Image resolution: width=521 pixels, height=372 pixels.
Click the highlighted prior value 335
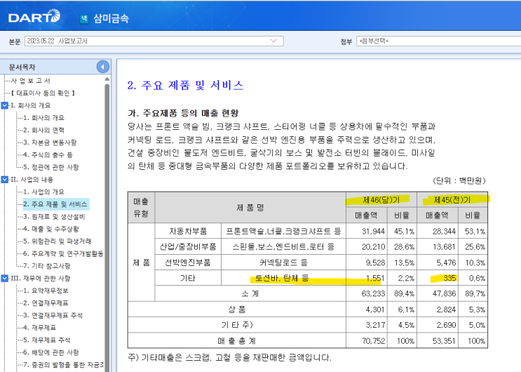tap(449, 278)
